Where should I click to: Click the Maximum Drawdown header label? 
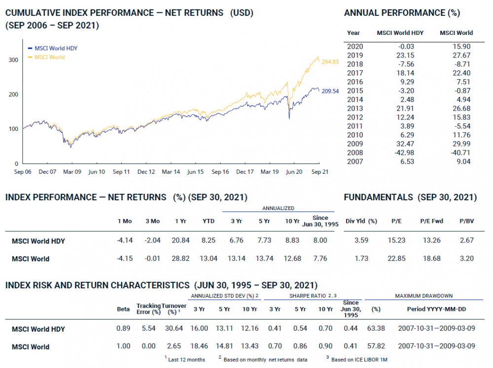click(424, 296)
